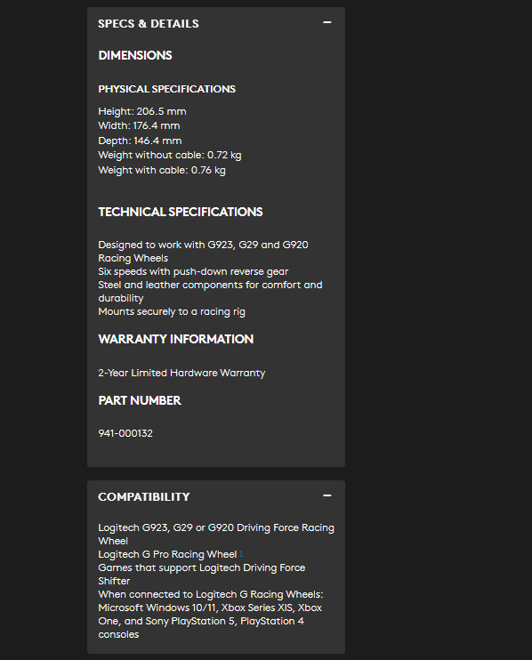The height and width of the screenshot is (660, 532).
Task: Collapse Specs & Details using minus icon
Action: [x=327, y=22]
